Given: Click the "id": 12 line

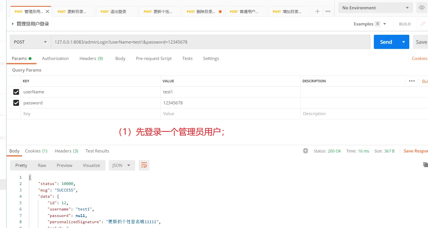Looking at the screenshot, I should (x=58, y=203).
